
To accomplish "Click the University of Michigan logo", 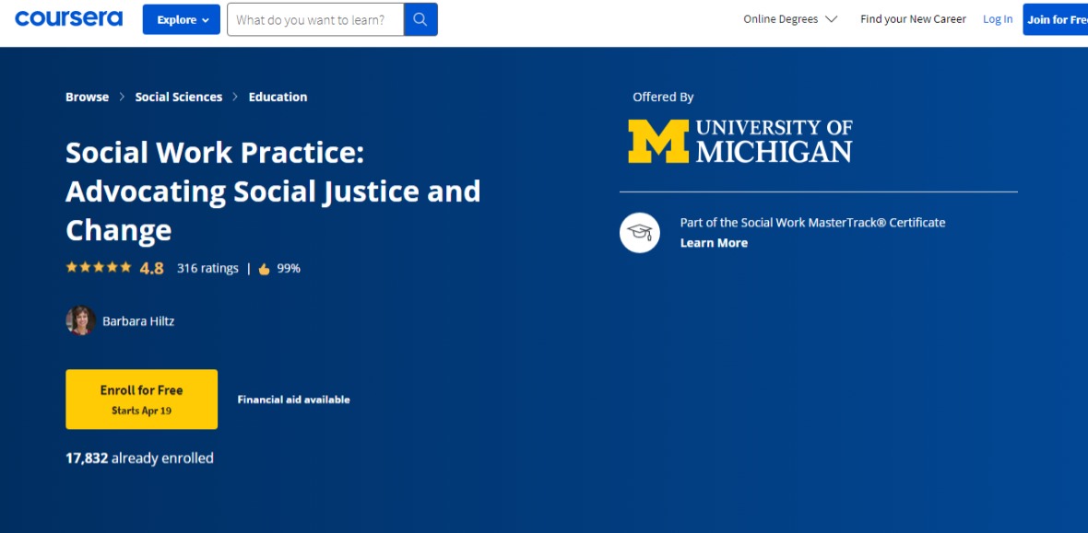I will 739,142.
